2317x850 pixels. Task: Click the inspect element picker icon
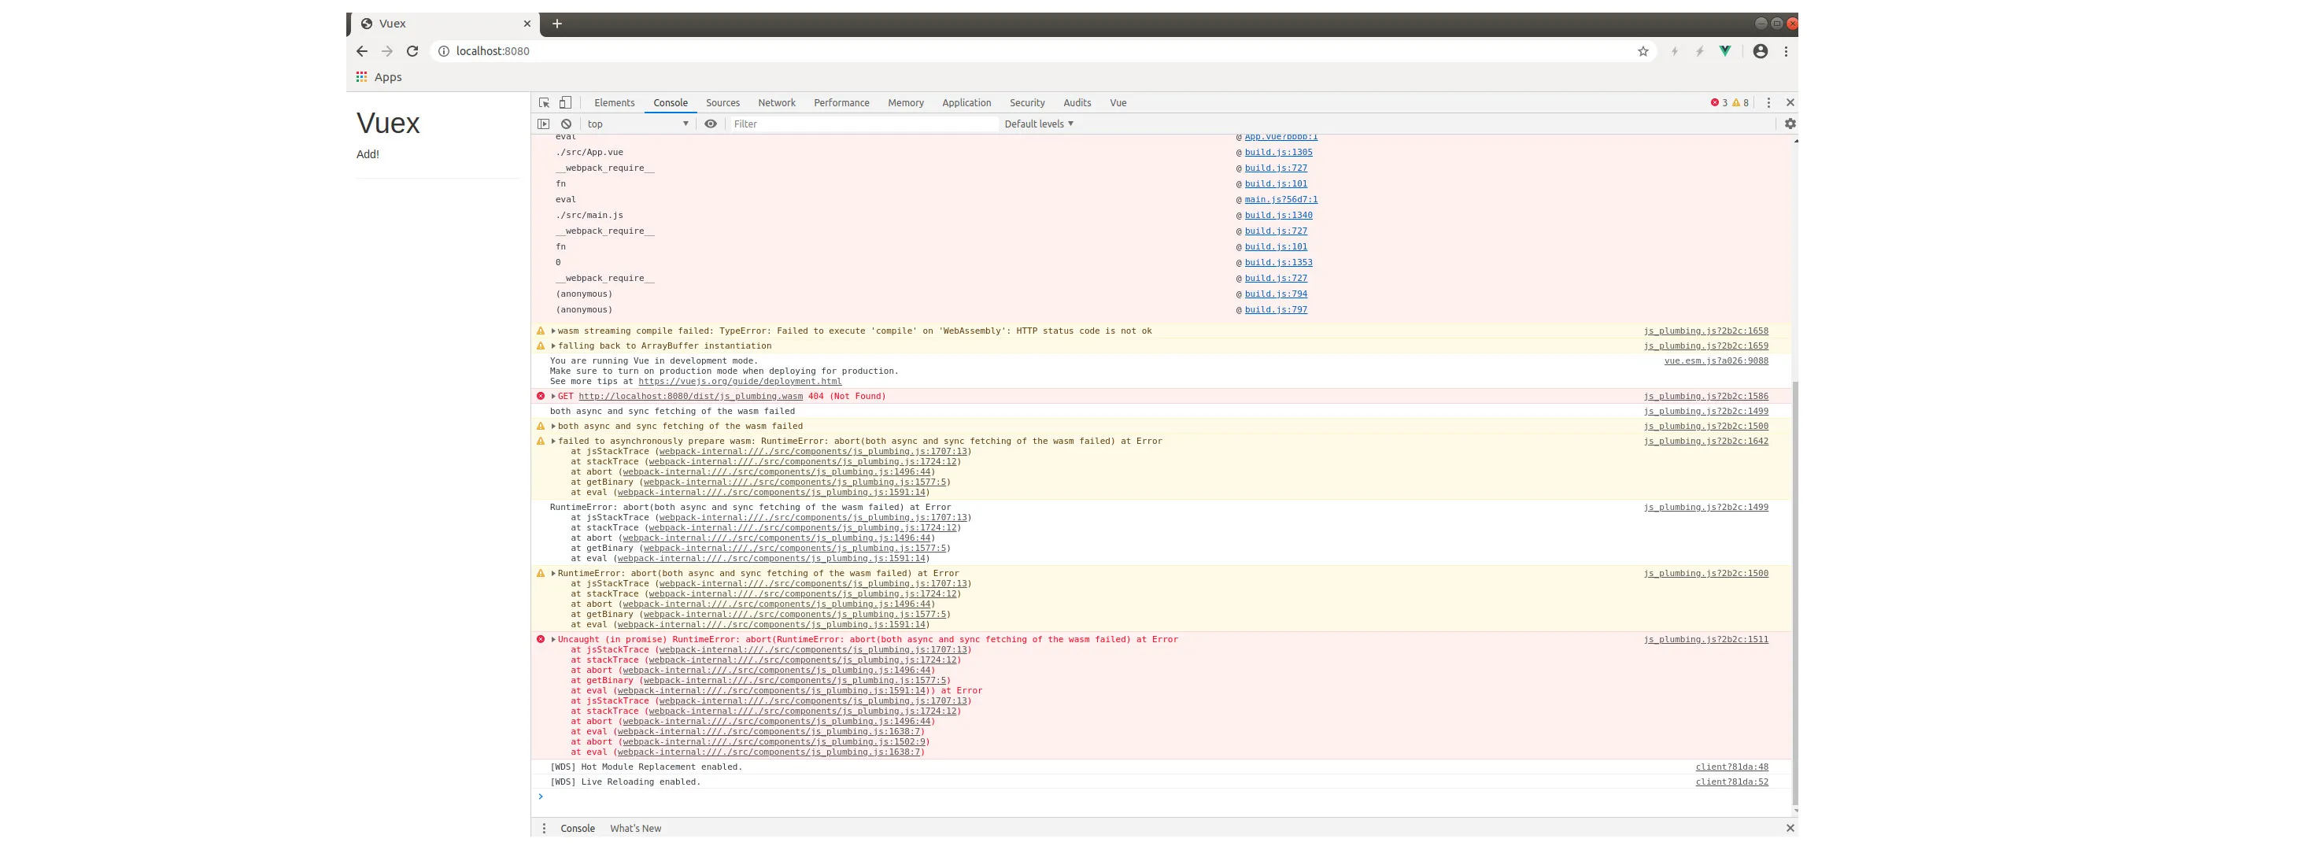[x=543, y=102]
